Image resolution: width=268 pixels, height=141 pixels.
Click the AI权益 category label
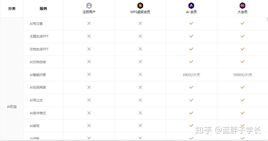(12, 106)
